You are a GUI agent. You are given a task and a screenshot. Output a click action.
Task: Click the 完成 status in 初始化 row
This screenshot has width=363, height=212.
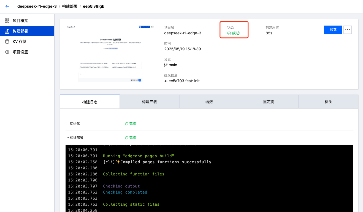pyautogui.click(x=131, y=124)
